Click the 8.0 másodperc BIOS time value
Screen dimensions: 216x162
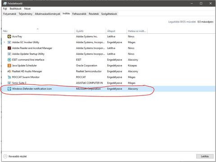pyautogui.click(x=205, y=22)
